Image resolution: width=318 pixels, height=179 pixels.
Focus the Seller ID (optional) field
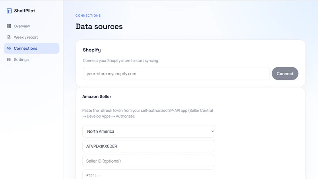(149, 161)
